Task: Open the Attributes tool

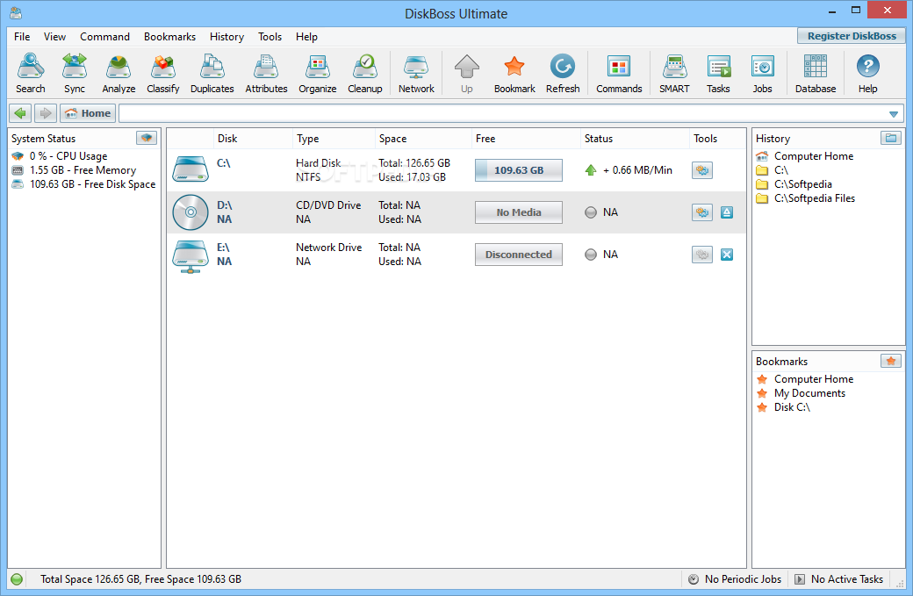Action: click(266, 74)
